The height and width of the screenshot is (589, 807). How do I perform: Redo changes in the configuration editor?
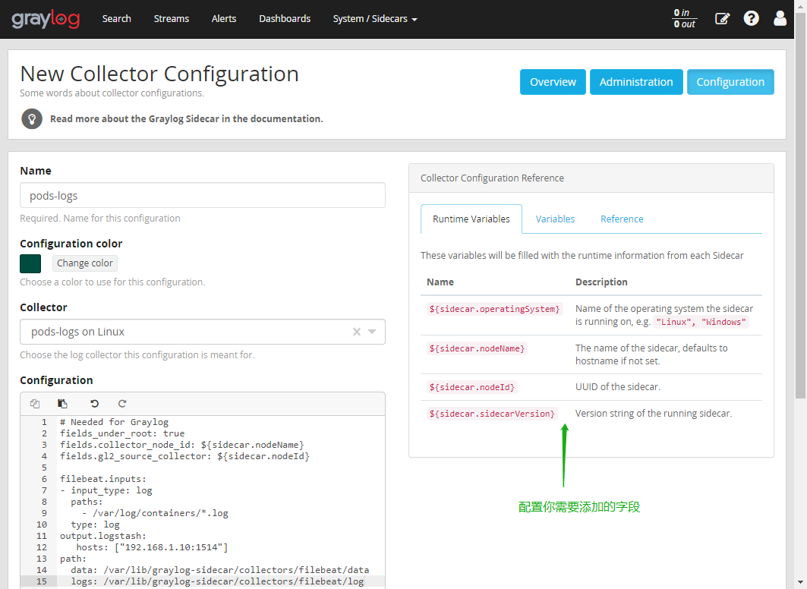(120, 403)
